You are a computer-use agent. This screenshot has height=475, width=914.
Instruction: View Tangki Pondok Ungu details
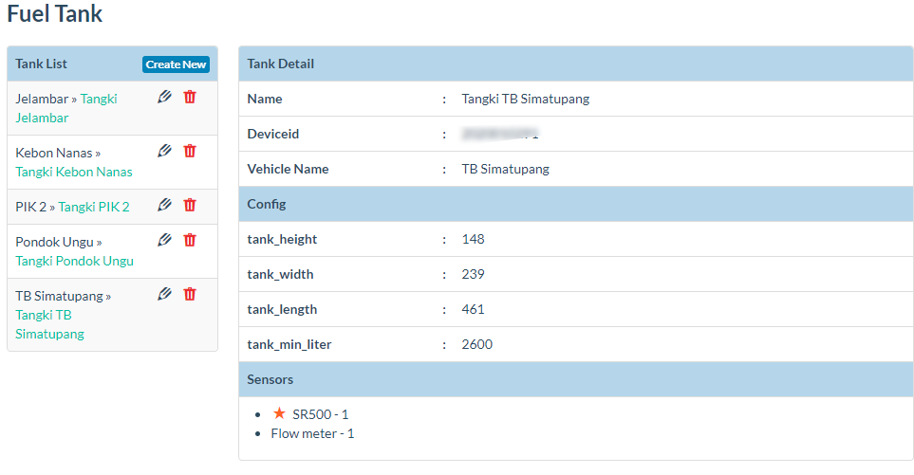tap(74, 261)
